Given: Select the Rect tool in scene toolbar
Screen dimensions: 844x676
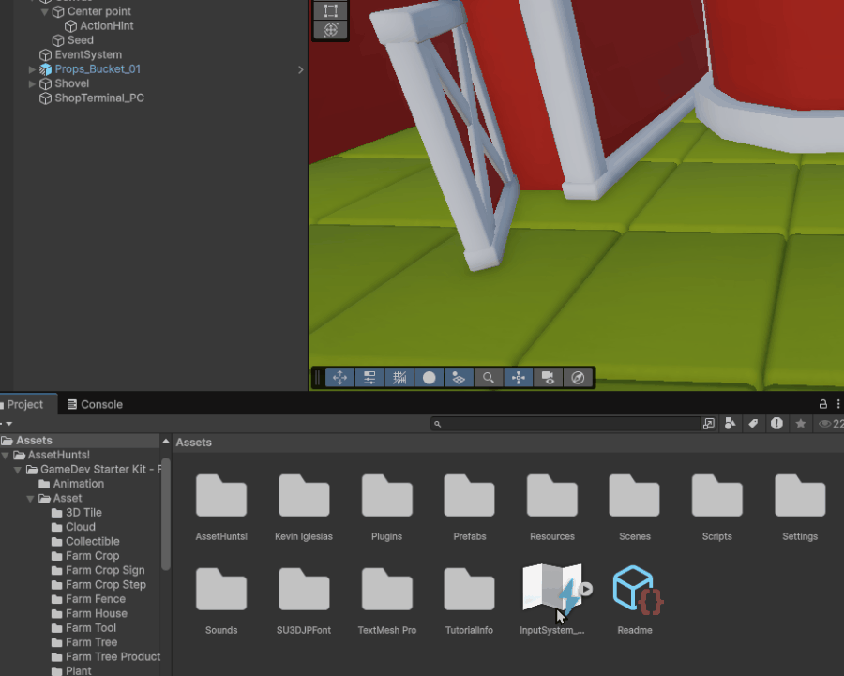Looking at the screenshot, I should [330, 10].
